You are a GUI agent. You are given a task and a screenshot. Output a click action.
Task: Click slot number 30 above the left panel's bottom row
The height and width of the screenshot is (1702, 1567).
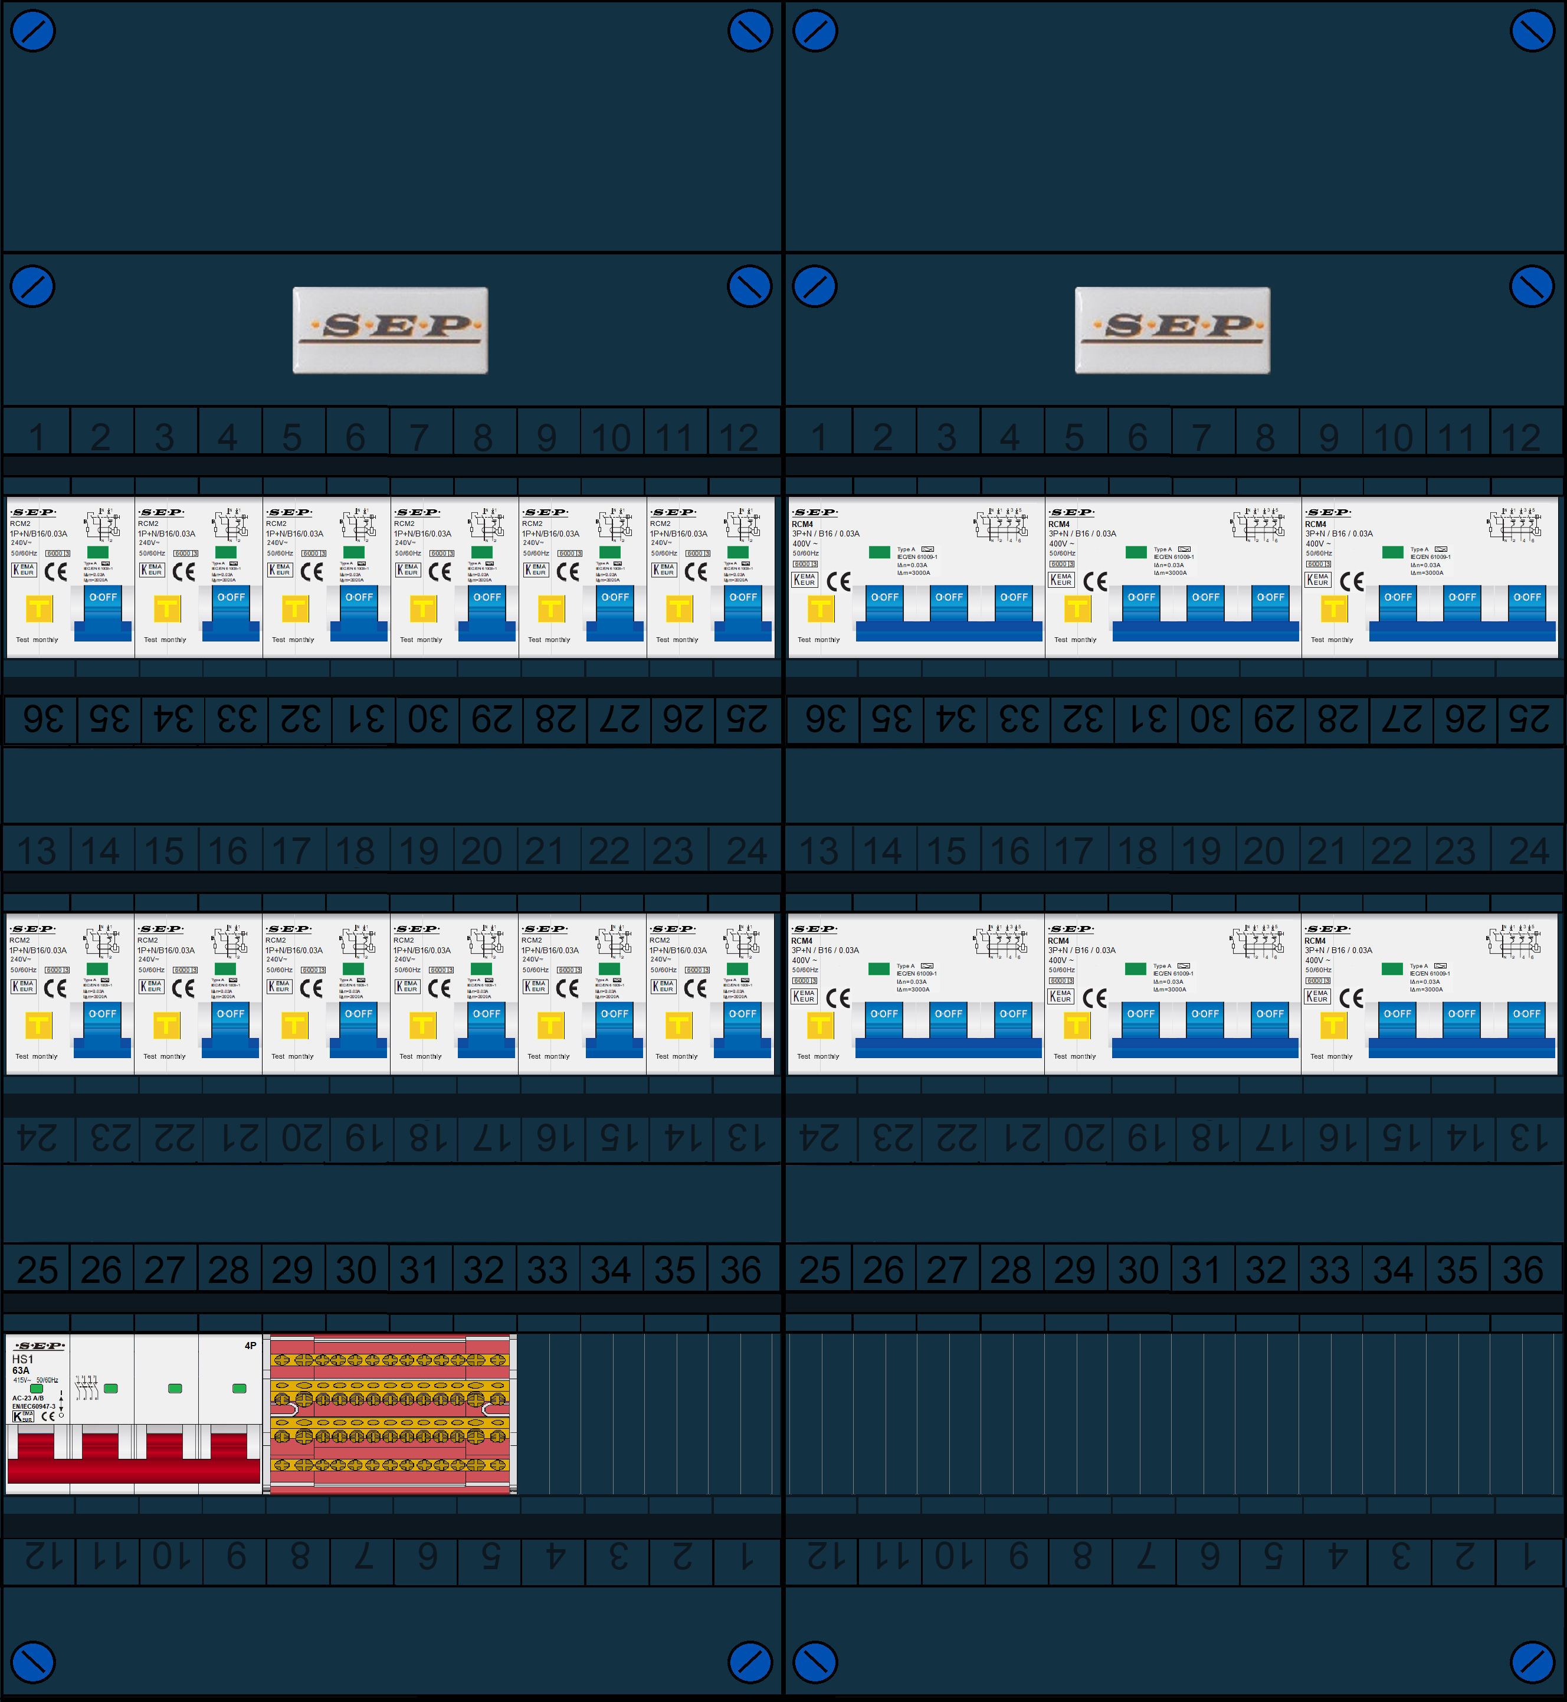tap(356, 1269)
